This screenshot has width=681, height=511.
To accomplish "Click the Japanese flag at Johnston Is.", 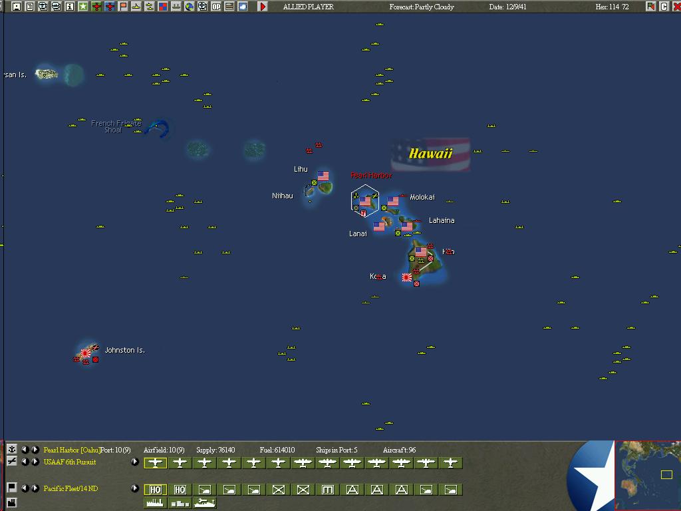I will [x=86, y=353].
